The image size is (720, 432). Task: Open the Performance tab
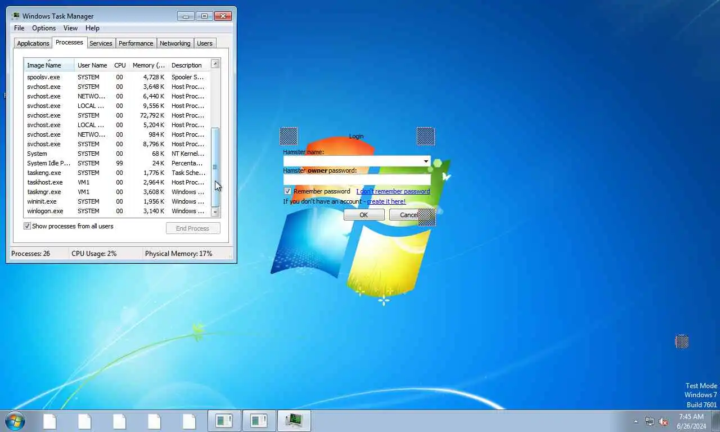coord(136,43)
